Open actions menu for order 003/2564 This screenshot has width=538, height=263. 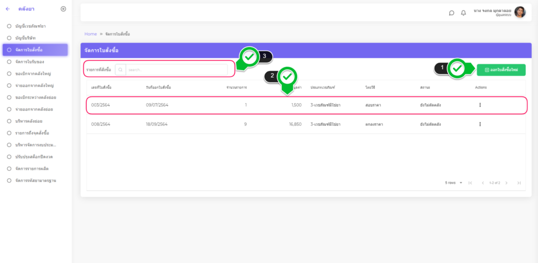480,105
